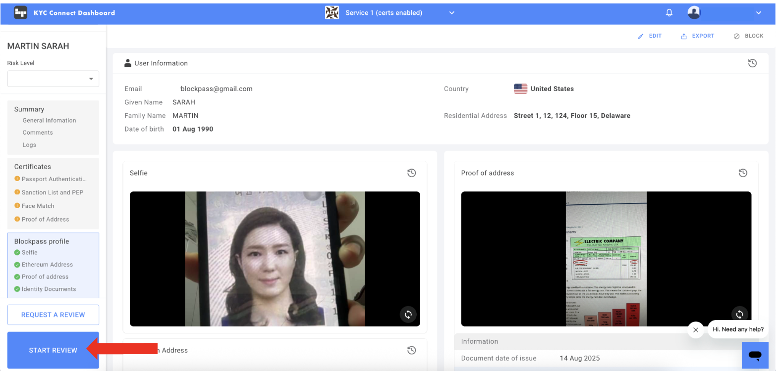
Task: Click Request a Review button
Action: (x=53, y=315)
